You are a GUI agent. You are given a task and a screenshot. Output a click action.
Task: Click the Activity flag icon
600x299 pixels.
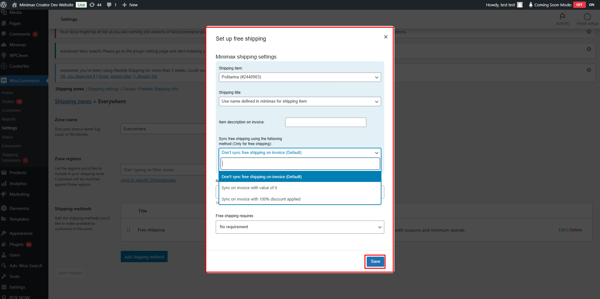point(562,16)
